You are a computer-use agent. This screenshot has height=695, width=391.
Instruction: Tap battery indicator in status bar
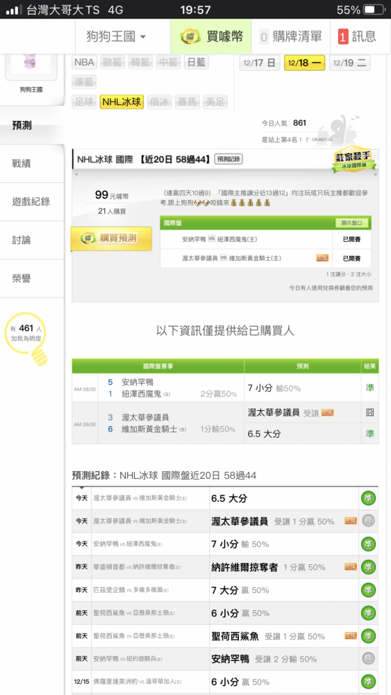[374, 10]
